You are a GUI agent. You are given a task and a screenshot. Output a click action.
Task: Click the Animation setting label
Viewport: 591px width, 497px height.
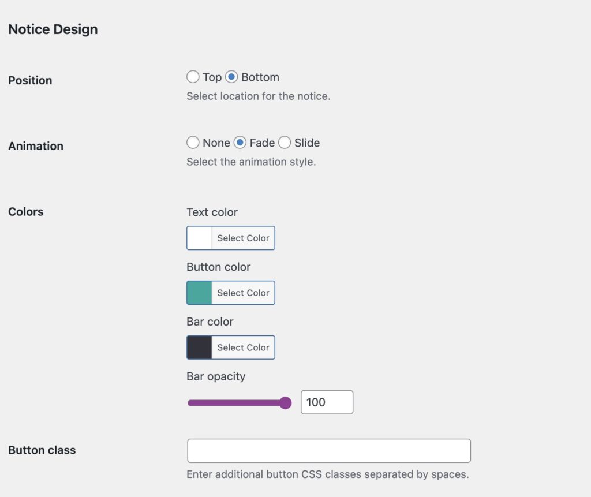click(36, 146)
